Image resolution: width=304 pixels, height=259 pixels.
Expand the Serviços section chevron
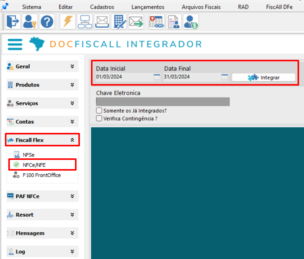pos(72,103)
